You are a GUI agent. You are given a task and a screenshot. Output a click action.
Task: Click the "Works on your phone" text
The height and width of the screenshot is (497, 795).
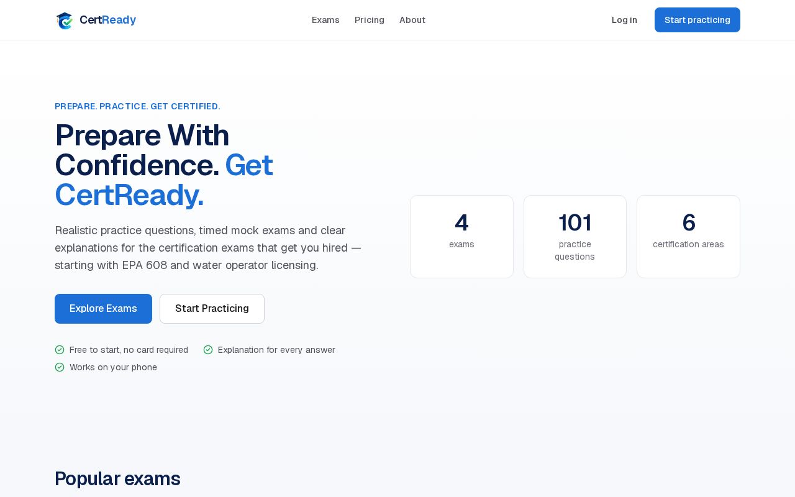point(113,367)
